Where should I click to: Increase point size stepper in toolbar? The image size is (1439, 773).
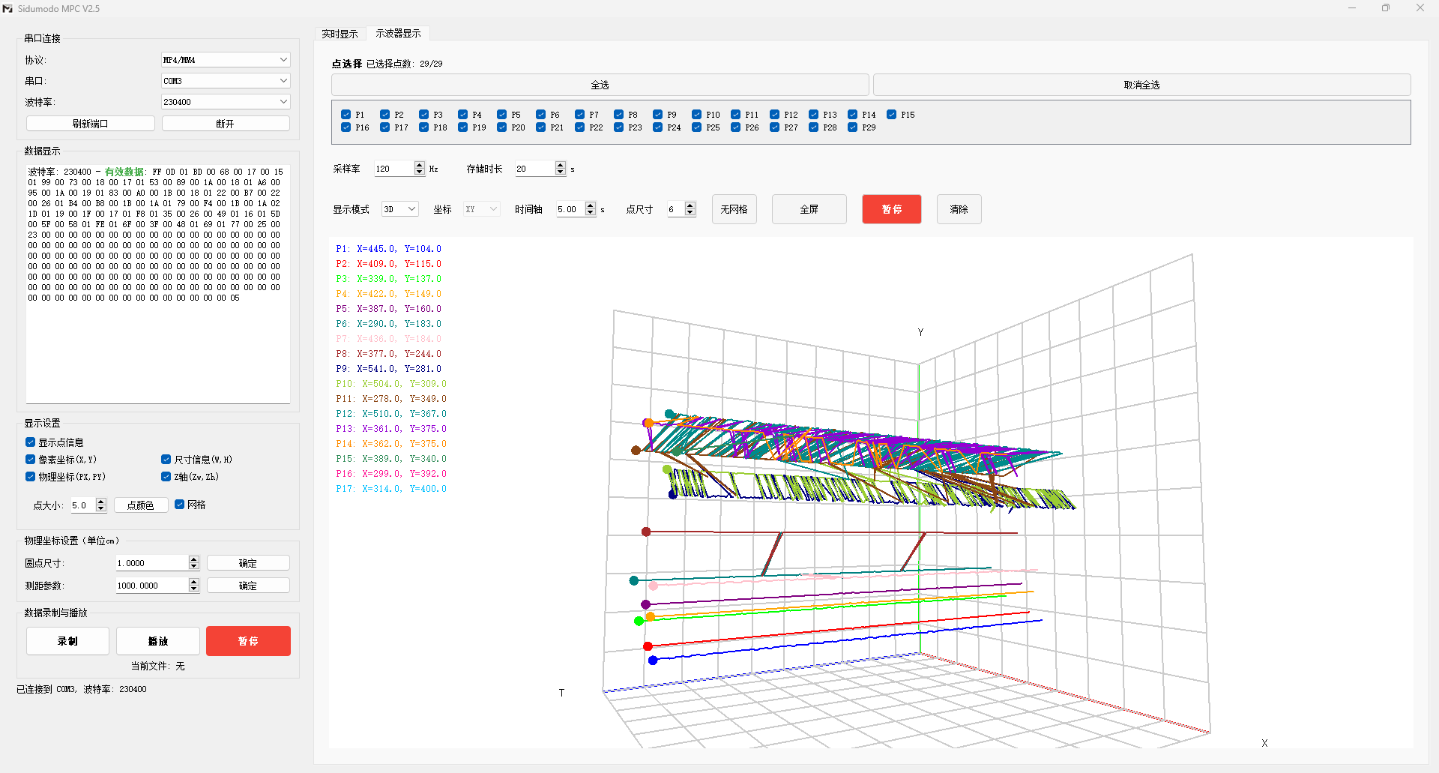point(690,205)
